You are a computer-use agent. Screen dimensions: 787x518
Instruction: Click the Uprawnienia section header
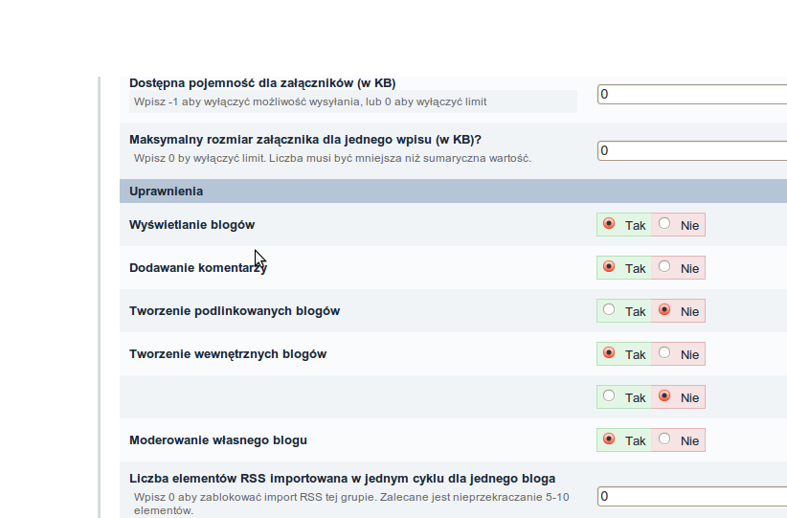[x=166, y=191]
